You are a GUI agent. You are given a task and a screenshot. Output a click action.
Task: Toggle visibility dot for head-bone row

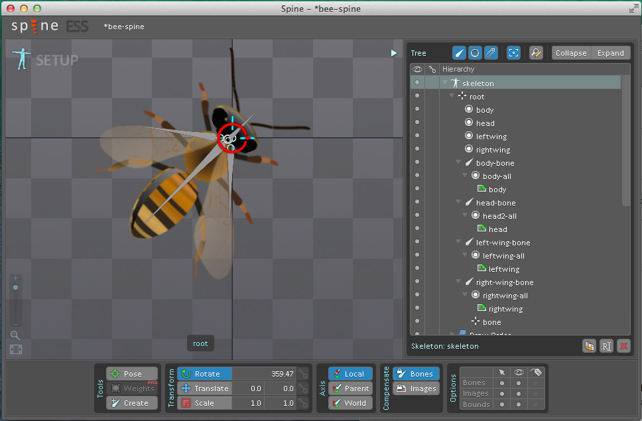pos(417,203)
